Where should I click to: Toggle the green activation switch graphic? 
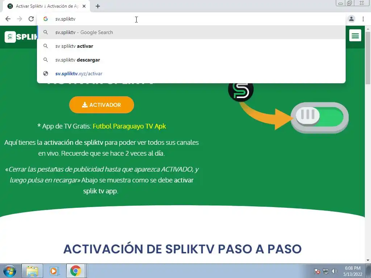320,118
